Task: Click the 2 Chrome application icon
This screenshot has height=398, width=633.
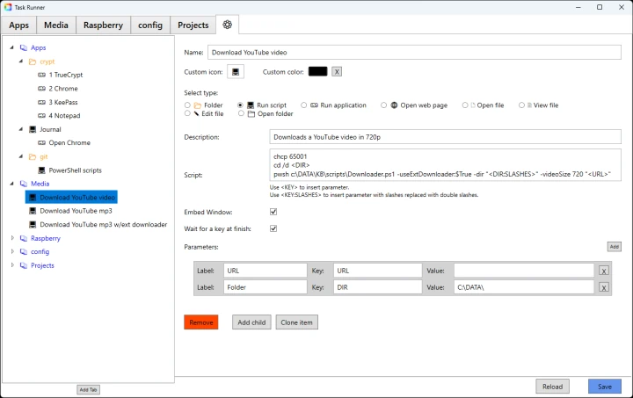Action: pyautogui.click(x=41, y=89)
